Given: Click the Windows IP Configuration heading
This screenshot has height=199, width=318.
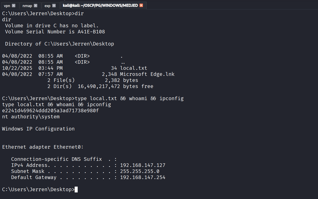Looking at the screenshot, I should [x=38, y=129].
